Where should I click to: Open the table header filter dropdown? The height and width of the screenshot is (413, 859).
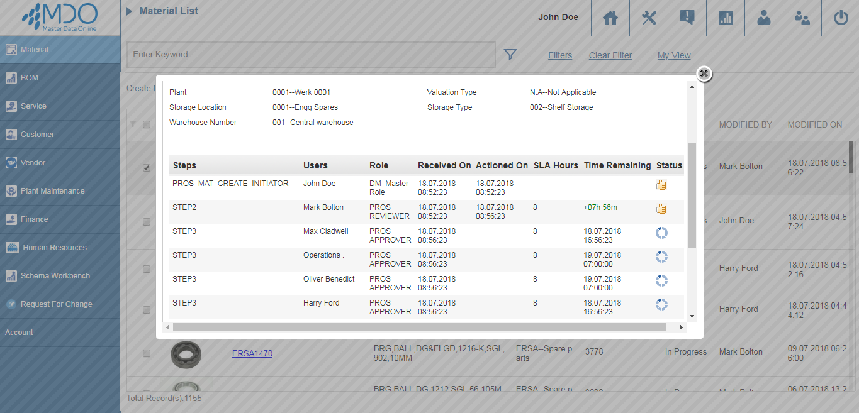pos(133,124)
